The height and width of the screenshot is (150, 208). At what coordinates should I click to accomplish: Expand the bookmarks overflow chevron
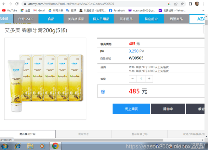(x=203, y=10)
